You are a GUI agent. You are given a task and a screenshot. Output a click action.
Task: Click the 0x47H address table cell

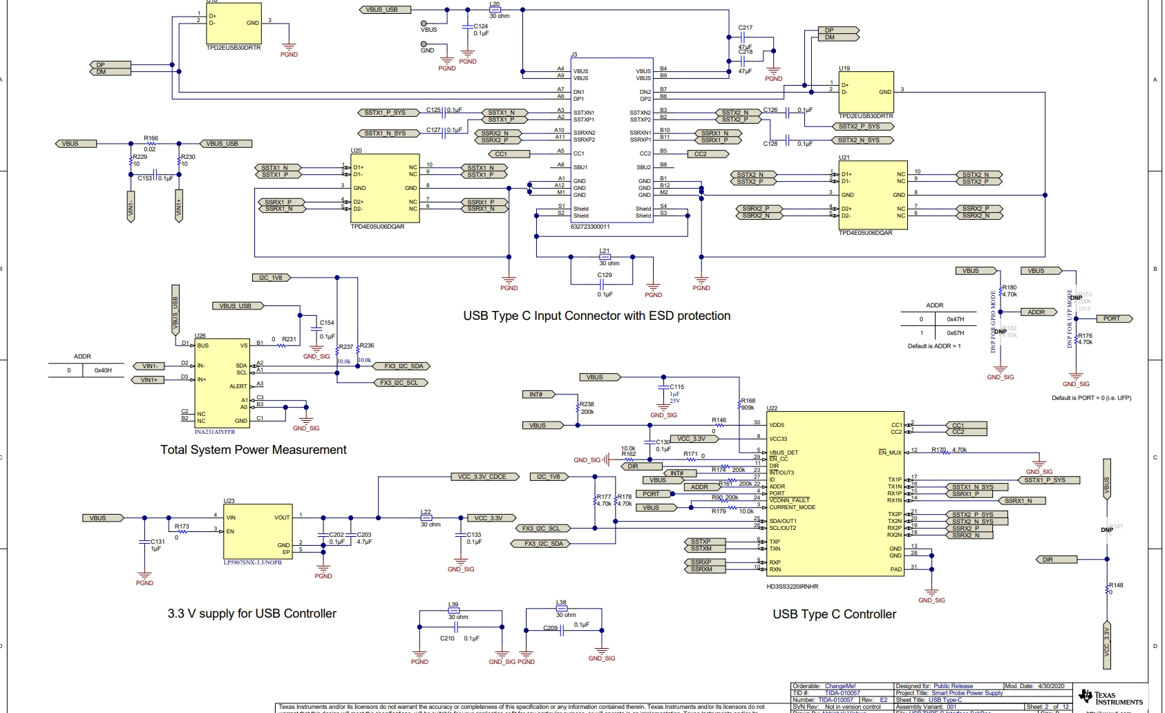(x=956, y=319)
